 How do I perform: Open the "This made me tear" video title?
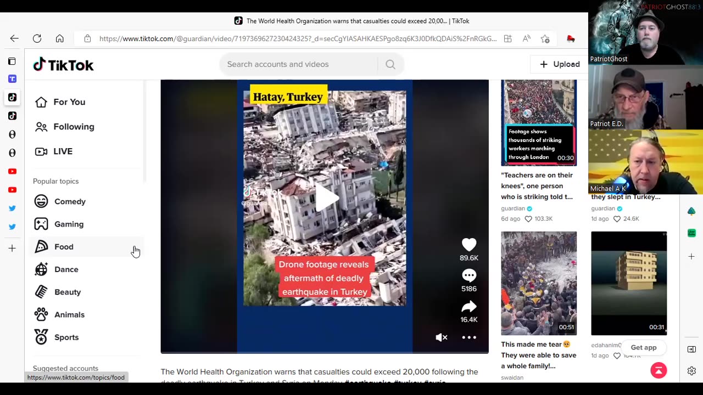click(x=539, y=355)
